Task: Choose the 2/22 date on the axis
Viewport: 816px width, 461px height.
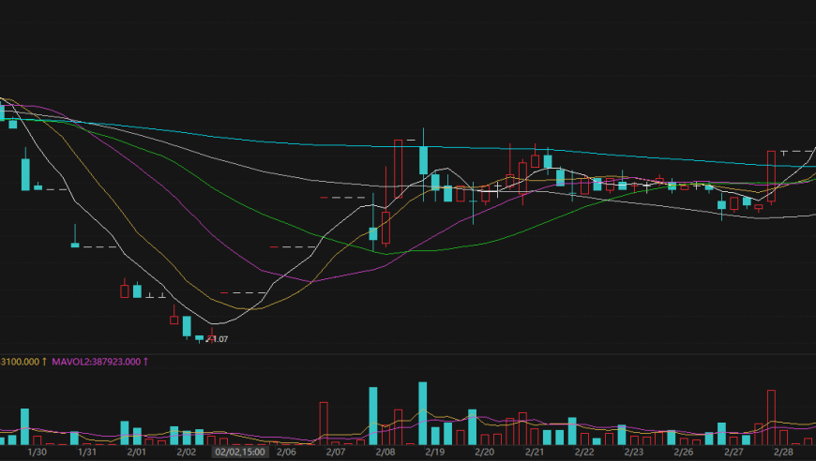Action: point(584,452)
